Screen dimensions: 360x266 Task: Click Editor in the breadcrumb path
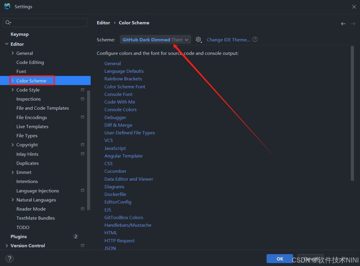tap(103, 22)
